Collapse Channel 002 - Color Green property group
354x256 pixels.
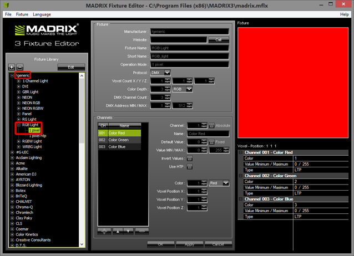[x=241, y=176]
